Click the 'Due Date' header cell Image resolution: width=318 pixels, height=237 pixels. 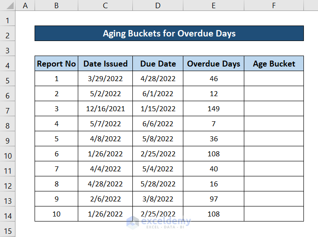[x=157, y=64]
